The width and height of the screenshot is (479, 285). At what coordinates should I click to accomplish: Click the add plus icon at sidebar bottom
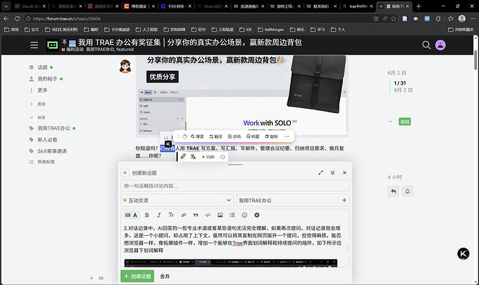[x=92, y=278]
